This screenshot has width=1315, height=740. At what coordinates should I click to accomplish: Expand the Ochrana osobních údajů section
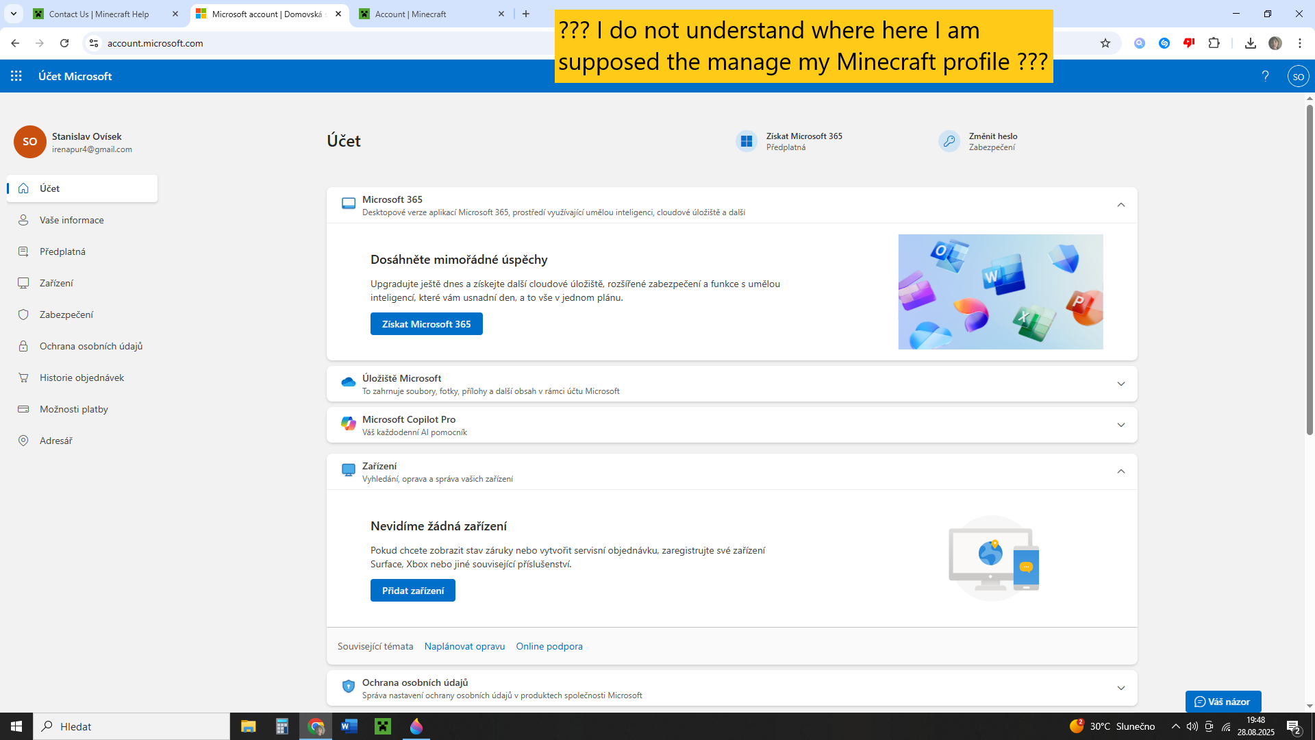[x=1121, y=688]
